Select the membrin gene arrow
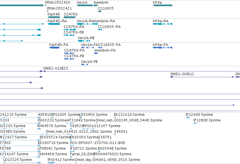This screenshot has width=240, height=164. [96, 5]
